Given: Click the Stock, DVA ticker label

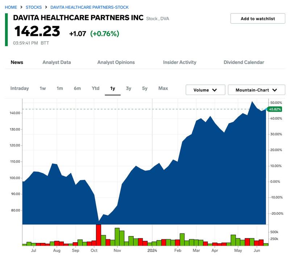Looking at the screenshot, I should click(158, 18).
